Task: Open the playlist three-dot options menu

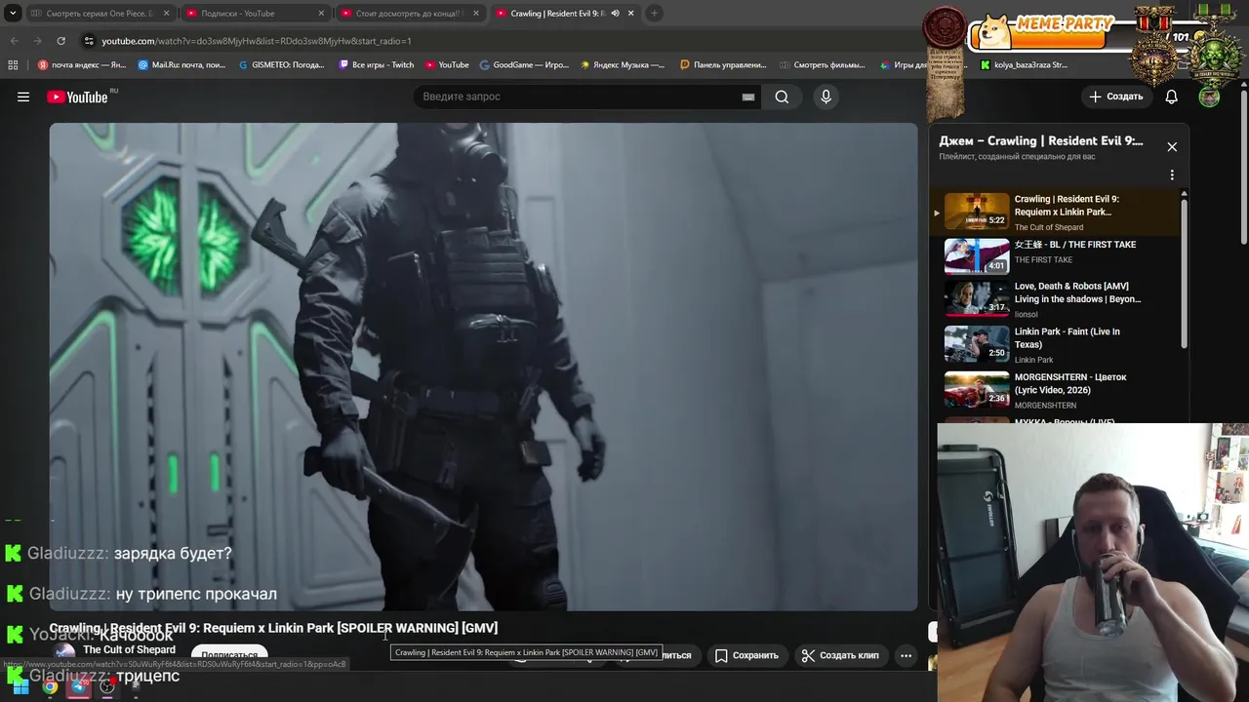Action: 1172,175
